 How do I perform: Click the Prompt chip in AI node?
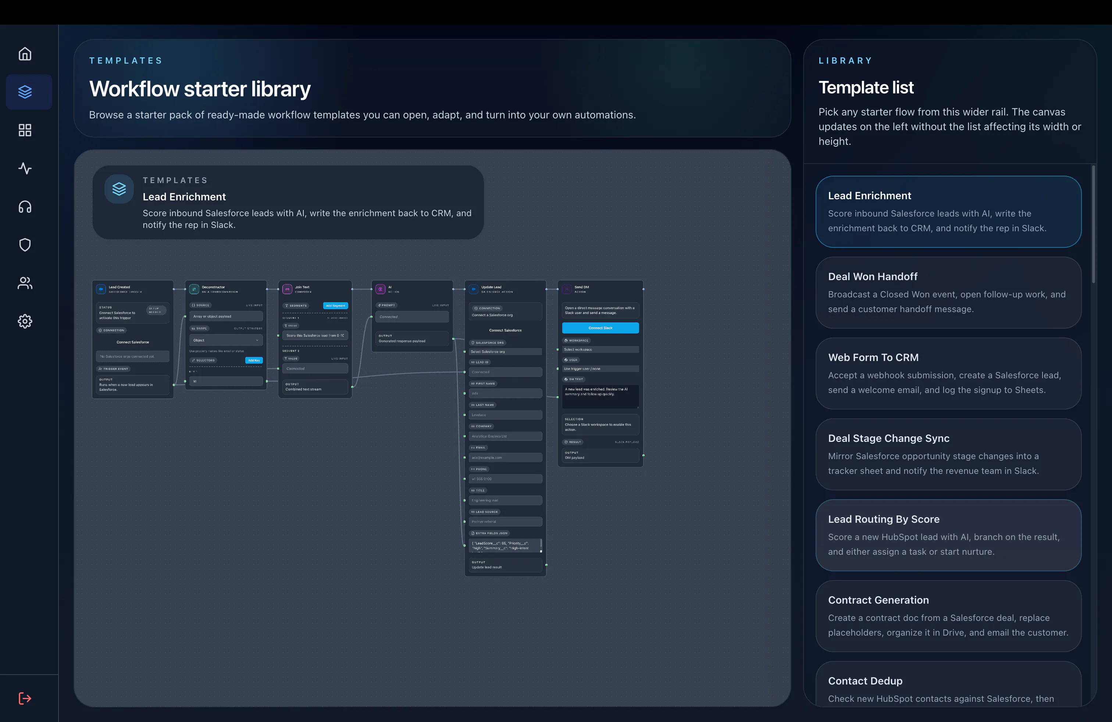click(x=386, y=305)
